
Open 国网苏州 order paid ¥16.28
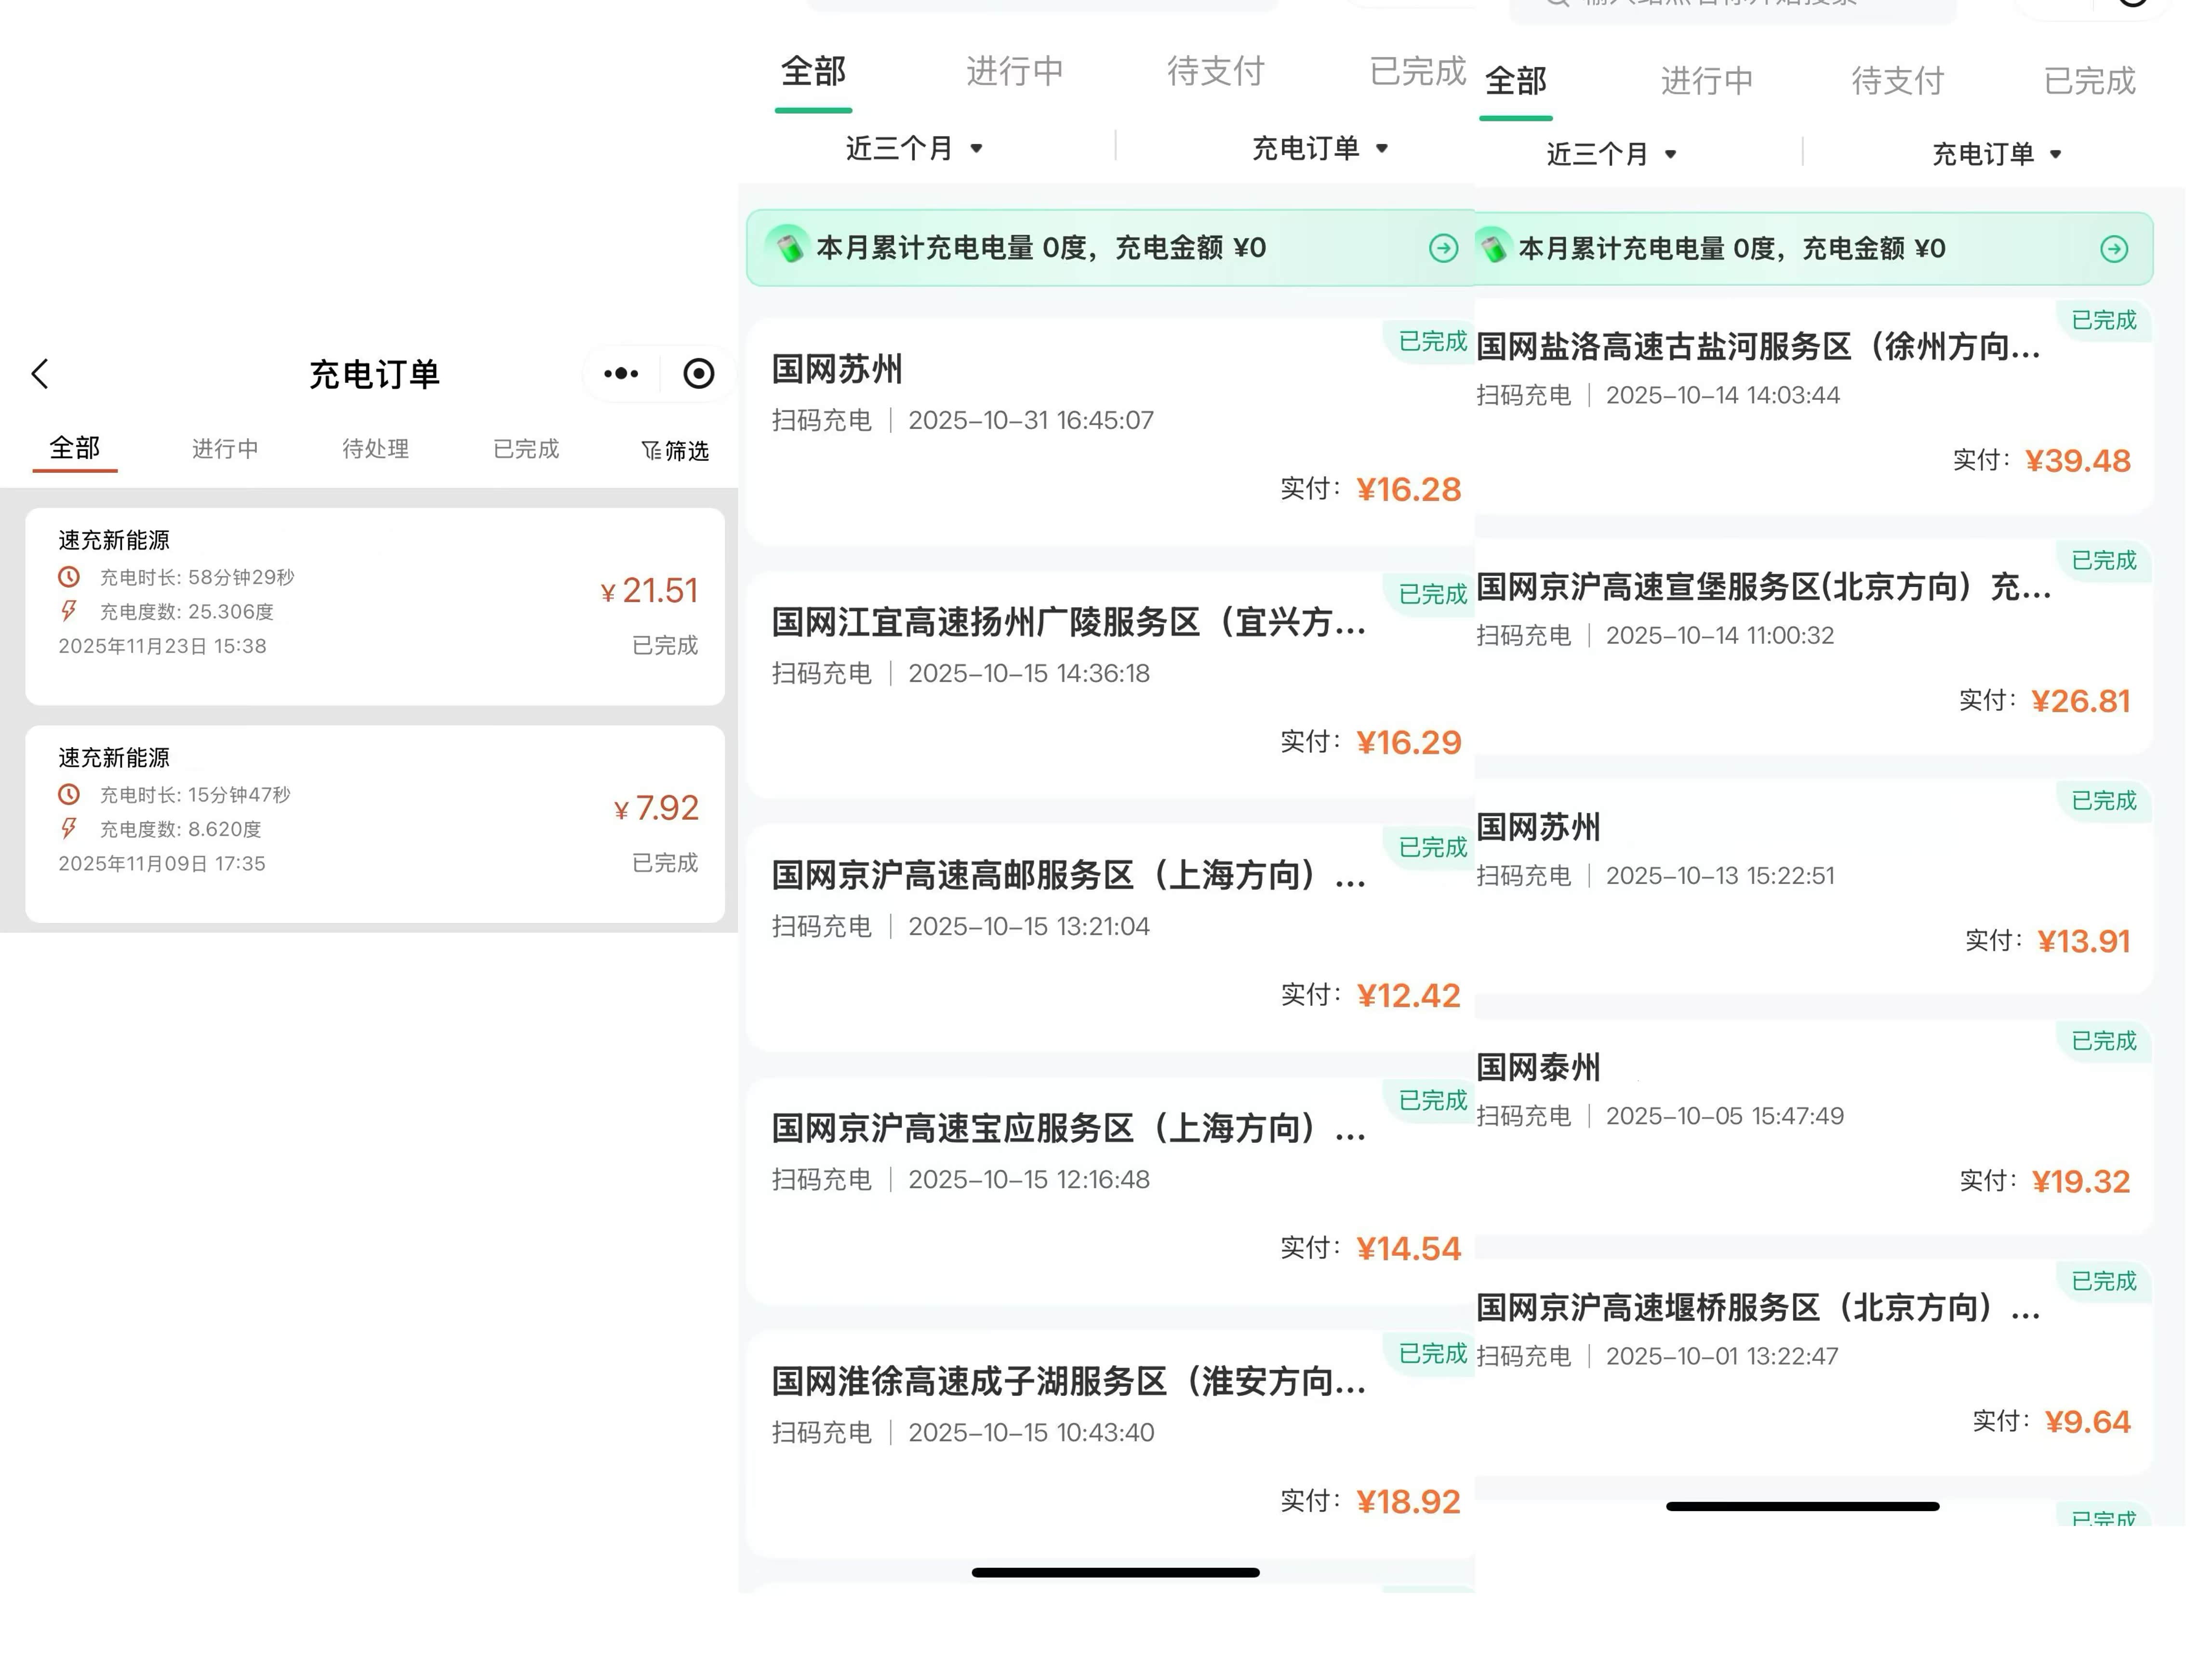pos(1100,432)
